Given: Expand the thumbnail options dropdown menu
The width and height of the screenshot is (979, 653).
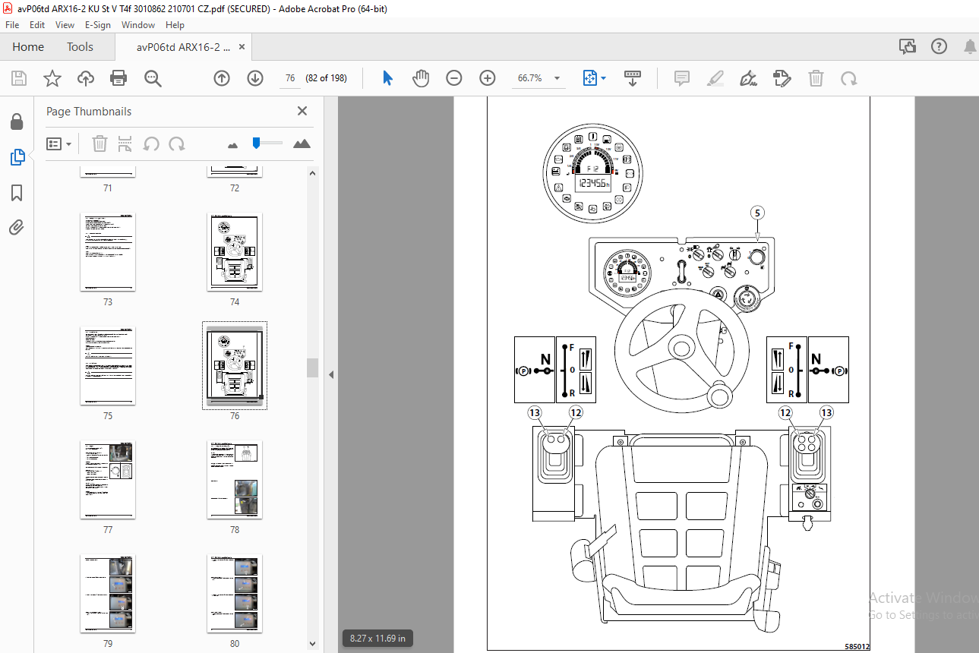Looking at the screenshot, I should click(59, 144).
